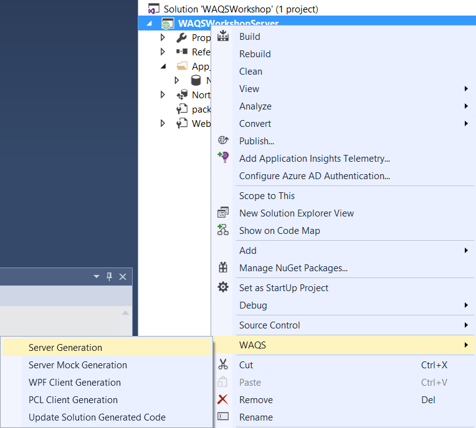Screen dimensions: 476x428
Task: Select Server Mock Generation
Action: point(107,365)
